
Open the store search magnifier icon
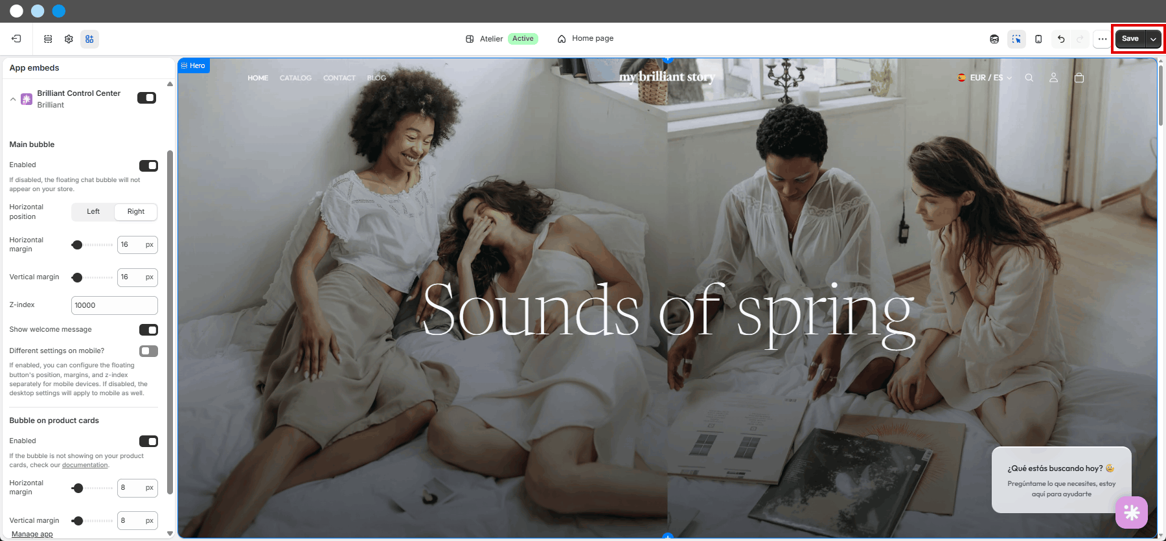pyautogui.click(x=1029, y=78)
